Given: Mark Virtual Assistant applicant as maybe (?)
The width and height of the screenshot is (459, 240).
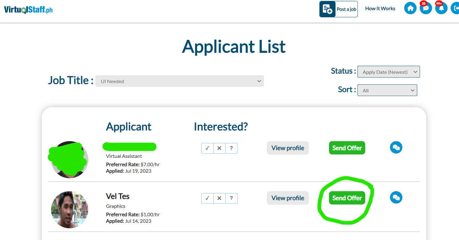Looking at the screenshot, I should point(231,148).
